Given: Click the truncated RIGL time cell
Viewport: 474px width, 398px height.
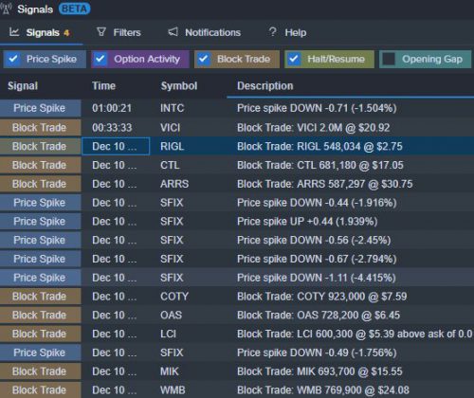Looking at the screenshot, I should tap(116, 146).
